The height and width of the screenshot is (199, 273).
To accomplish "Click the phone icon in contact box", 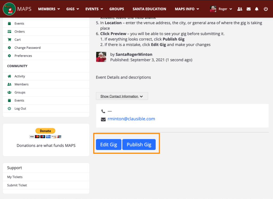I will click(103, 111).
